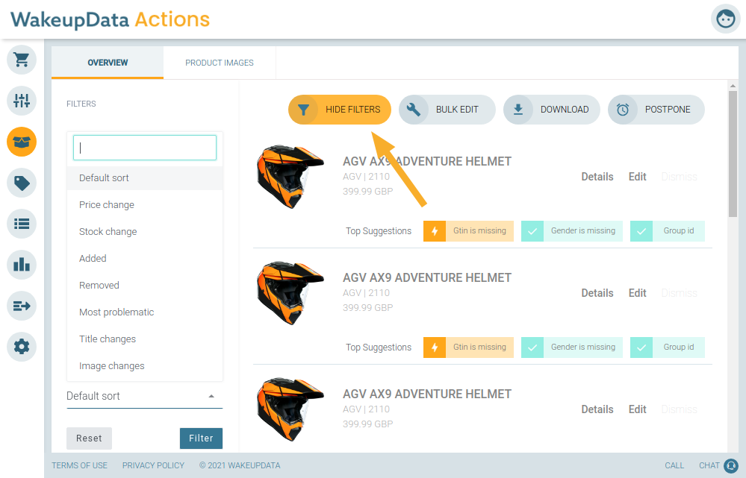This screenshot has height=478, width=746.
Task: Click lightning icon on first Gtin is missing
Action: tap(435, 231)
